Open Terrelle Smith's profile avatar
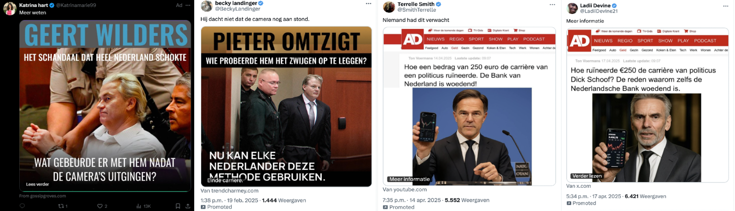The height and width of the screenshot is (211, 735). 389,7
